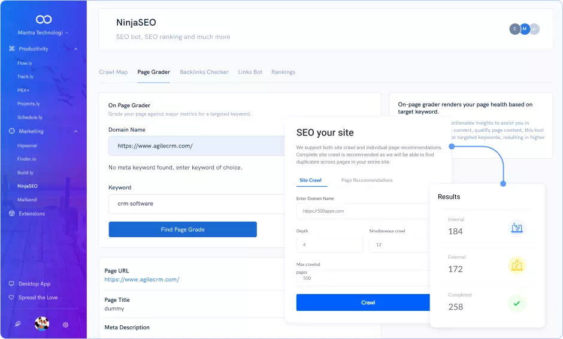
Task: Click the C user avatar
Action: (x=514, y=29)
